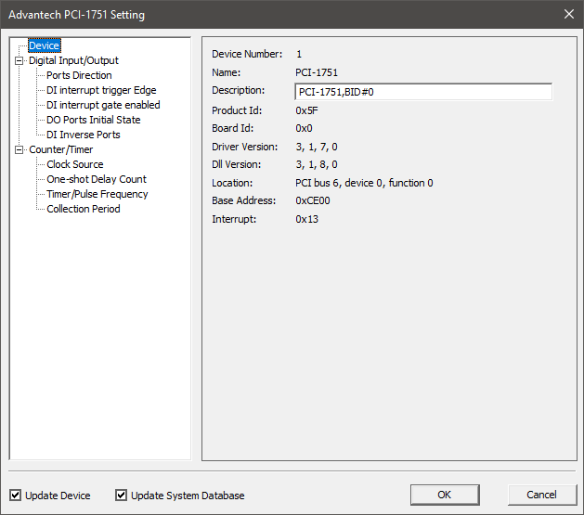Click the Cancel button
Screen dimensions: 584x515
(x=541, y=495)
